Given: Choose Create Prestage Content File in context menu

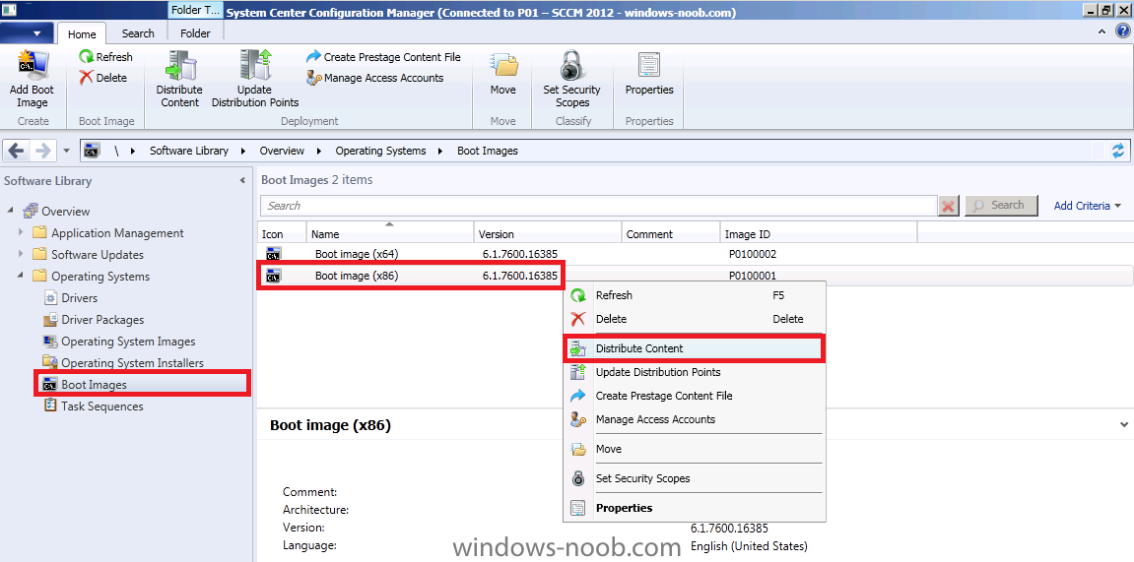Looking at the screenshot, I should coord(695,396).
